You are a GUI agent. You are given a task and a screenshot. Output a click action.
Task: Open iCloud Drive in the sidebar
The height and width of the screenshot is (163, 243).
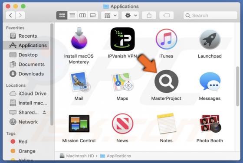[x=26, y=93]
